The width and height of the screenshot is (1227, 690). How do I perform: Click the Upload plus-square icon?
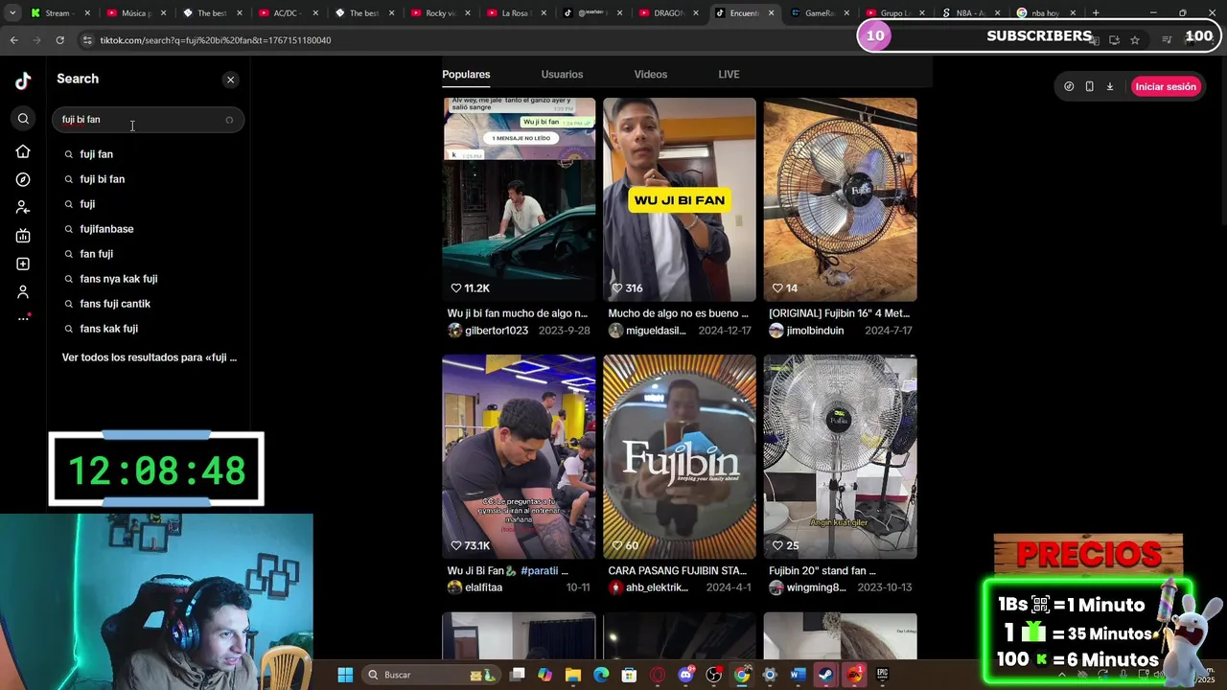click(x=23, y=264)
